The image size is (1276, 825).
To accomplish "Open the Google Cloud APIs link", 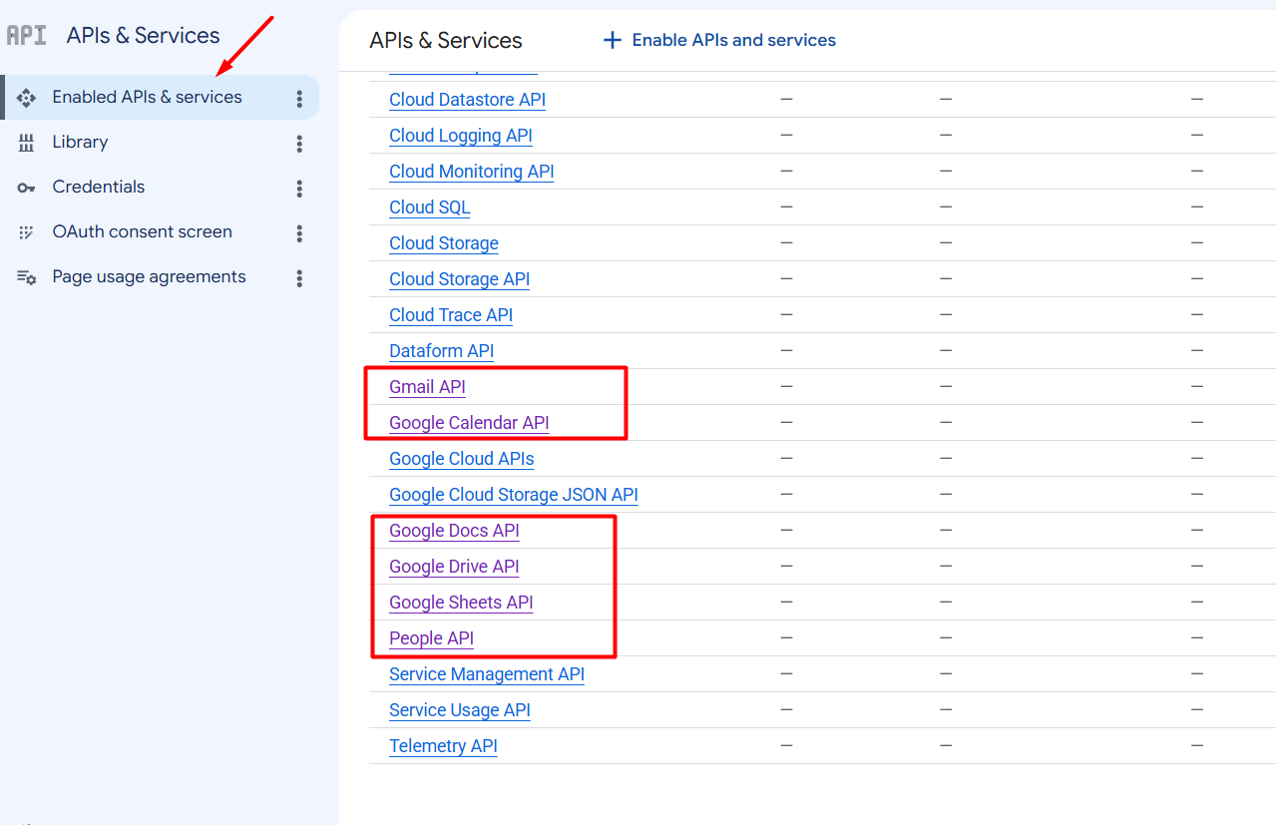I will 462,459.
